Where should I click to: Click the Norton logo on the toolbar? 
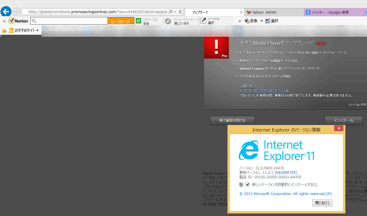pos(18,21)
